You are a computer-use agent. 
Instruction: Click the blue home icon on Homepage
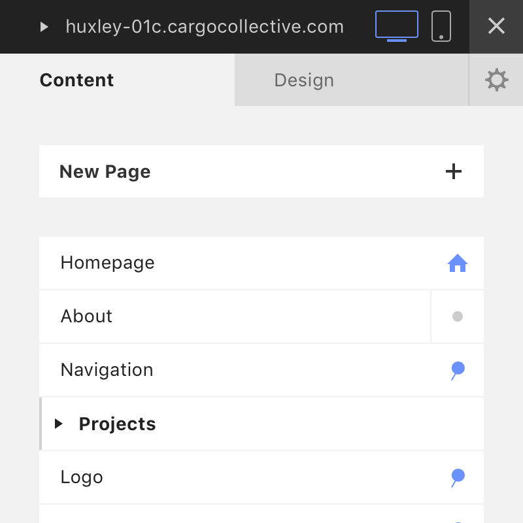(x=458, y=263)
